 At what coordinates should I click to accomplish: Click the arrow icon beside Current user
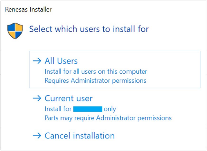(37, 98)
